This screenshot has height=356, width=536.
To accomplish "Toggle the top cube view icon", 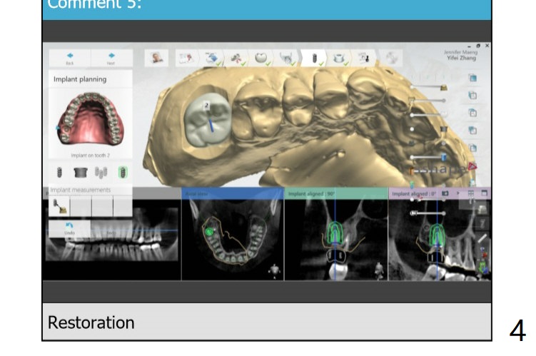I will (x=472, y=78).
